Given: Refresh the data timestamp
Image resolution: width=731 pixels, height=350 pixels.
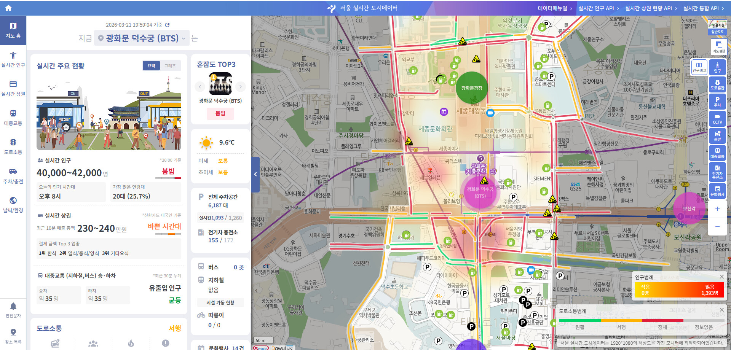Looking at the screenshot, I should tap(167, 25).
